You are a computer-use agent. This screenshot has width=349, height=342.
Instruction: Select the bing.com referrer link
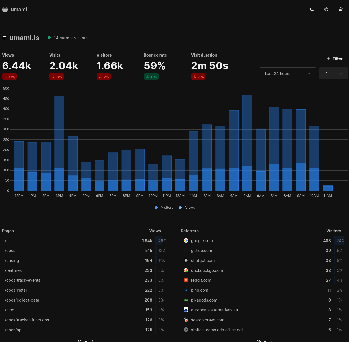click(200, 290)
